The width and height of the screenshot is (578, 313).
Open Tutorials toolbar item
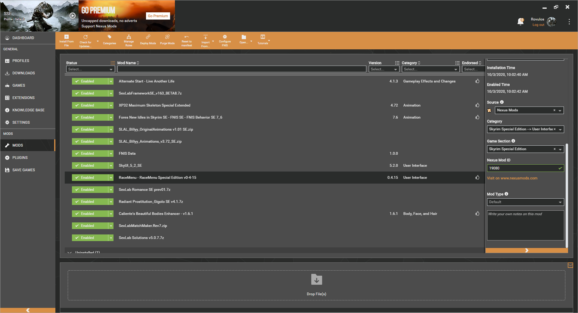click(263, 40)
